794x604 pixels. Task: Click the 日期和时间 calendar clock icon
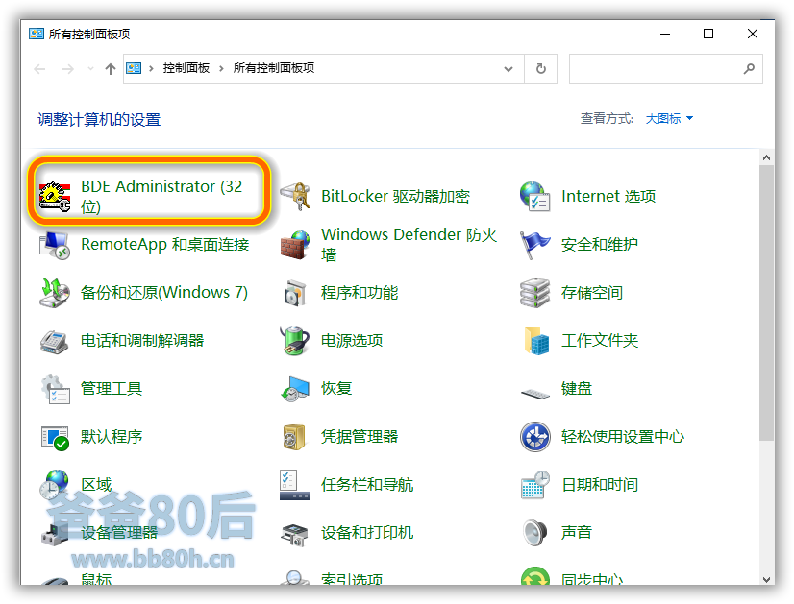(x=534, y=484)
